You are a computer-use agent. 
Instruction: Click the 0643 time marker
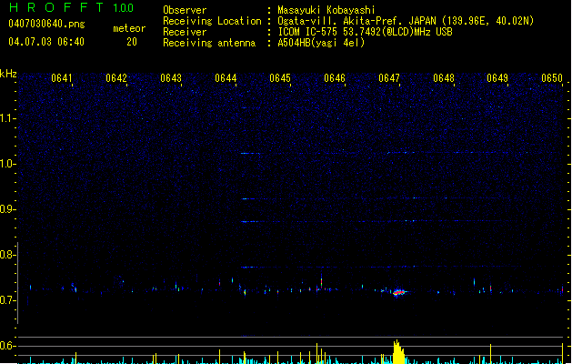(x=171, y=78)
